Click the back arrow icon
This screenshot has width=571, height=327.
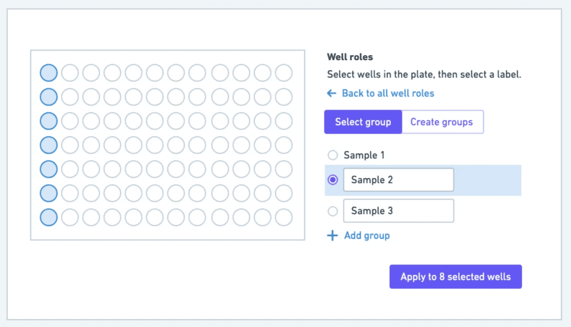click(x=331, y=94)
